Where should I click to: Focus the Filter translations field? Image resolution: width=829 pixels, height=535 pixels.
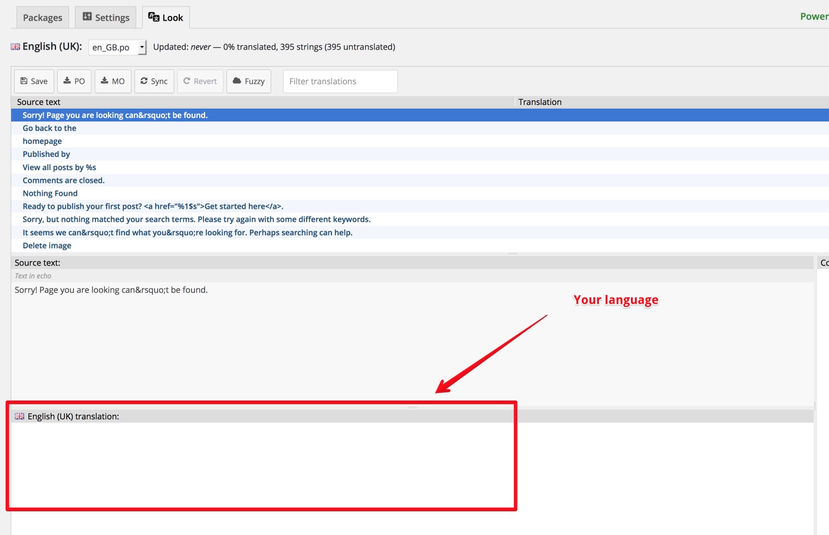[x=340, y=81]
